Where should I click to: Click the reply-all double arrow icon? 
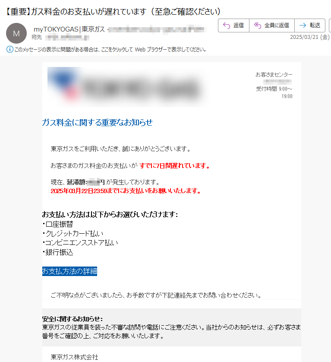point(258,25)
